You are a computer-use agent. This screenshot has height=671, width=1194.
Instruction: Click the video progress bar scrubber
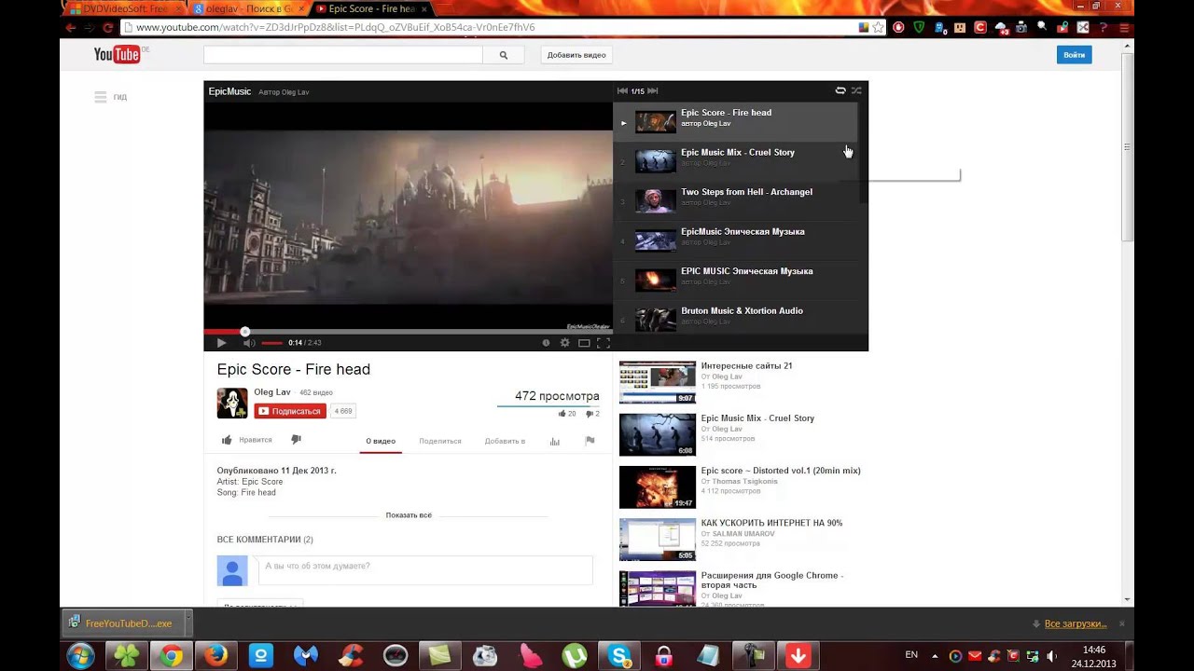click(244, 331)
